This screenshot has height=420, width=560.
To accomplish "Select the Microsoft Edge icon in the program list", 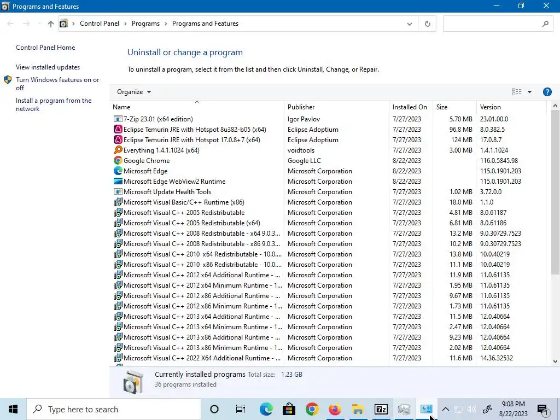I will [118, 171].
